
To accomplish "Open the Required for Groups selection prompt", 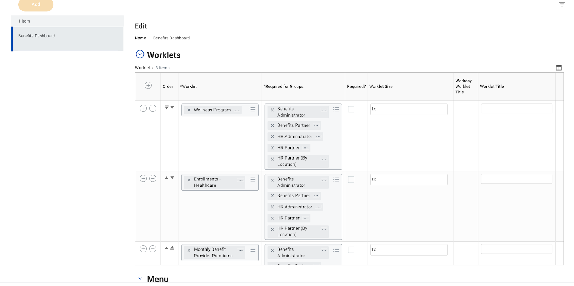I will tap(336, 110).
